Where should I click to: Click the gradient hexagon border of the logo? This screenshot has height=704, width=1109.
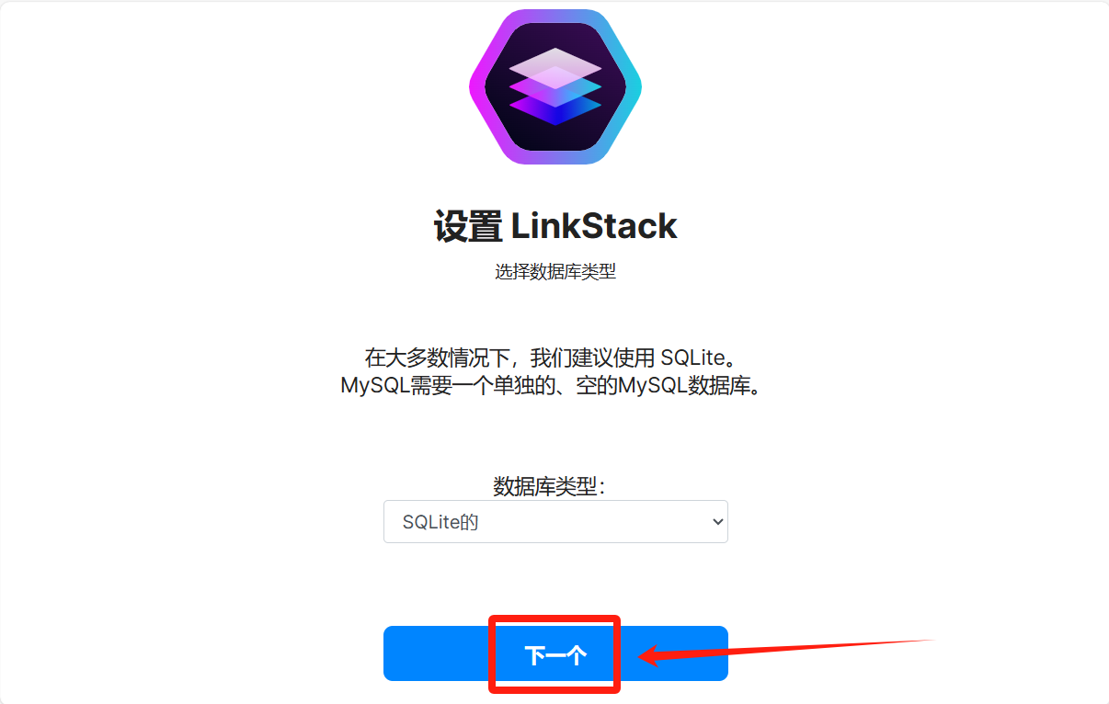[x=478, y=87]
